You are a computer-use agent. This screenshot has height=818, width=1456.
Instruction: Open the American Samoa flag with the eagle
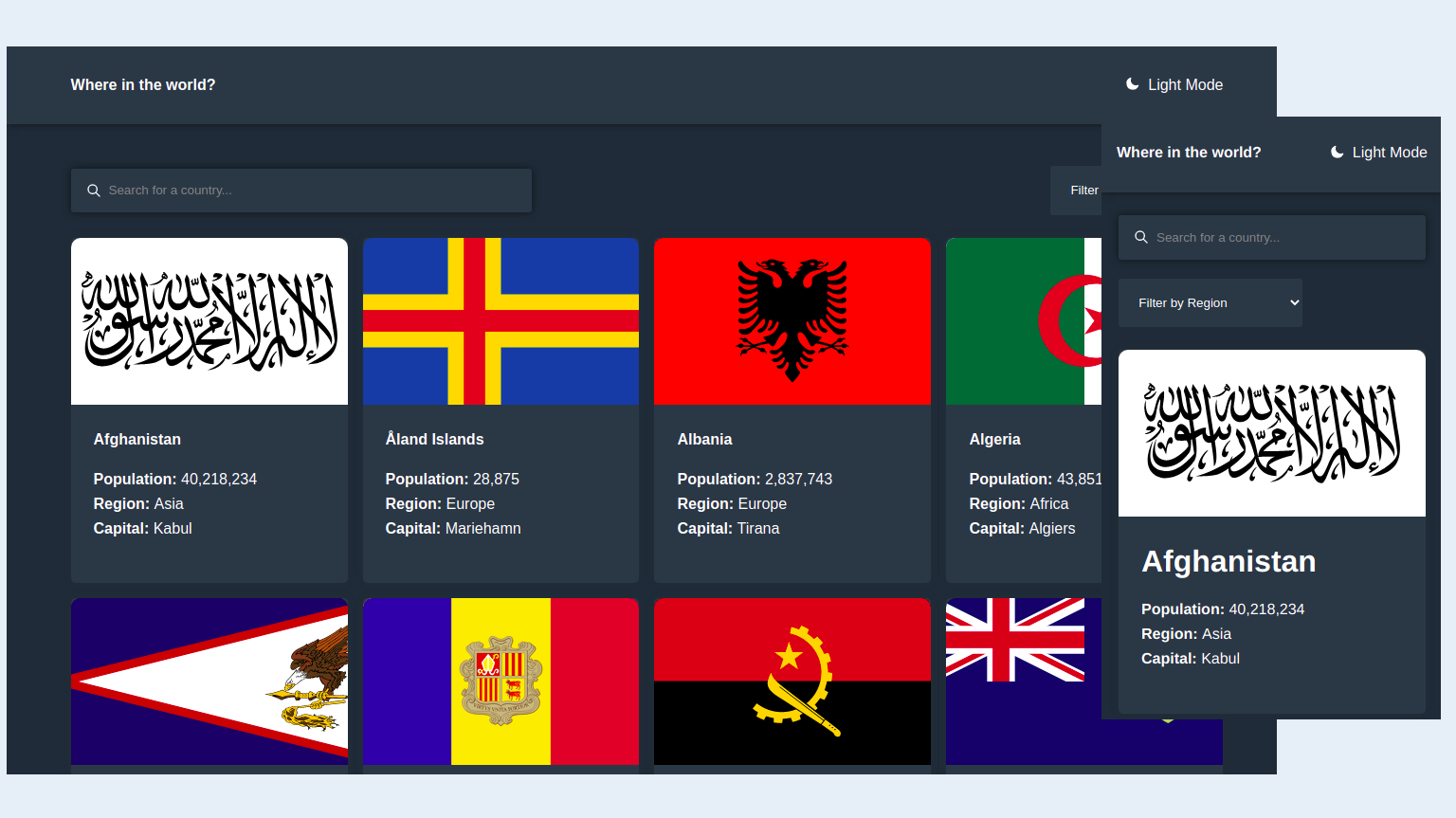point(209,682)
